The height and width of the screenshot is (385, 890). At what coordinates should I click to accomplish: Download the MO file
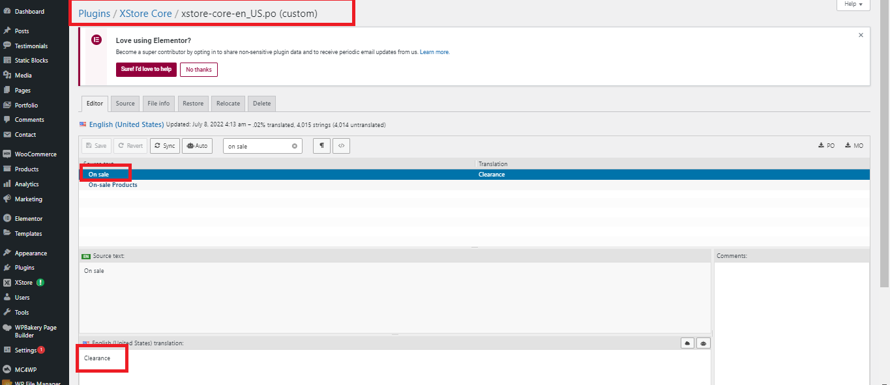(854, 146)
